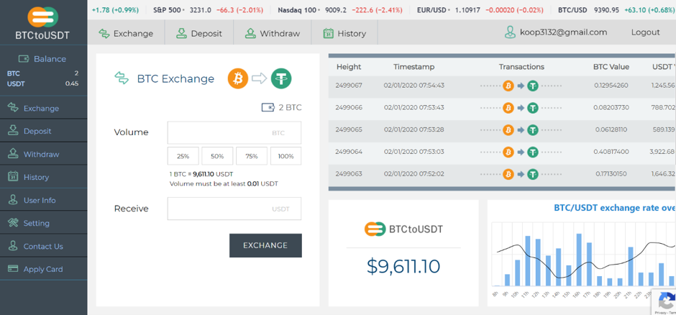The height and width of the screenshot is (315, 676).
Task: Click the $9,611.10 price display
Action: coord(403,266)
